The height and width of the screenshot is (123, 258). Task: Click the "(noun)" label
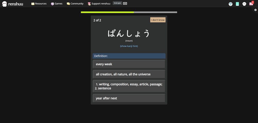click(129, 41)
